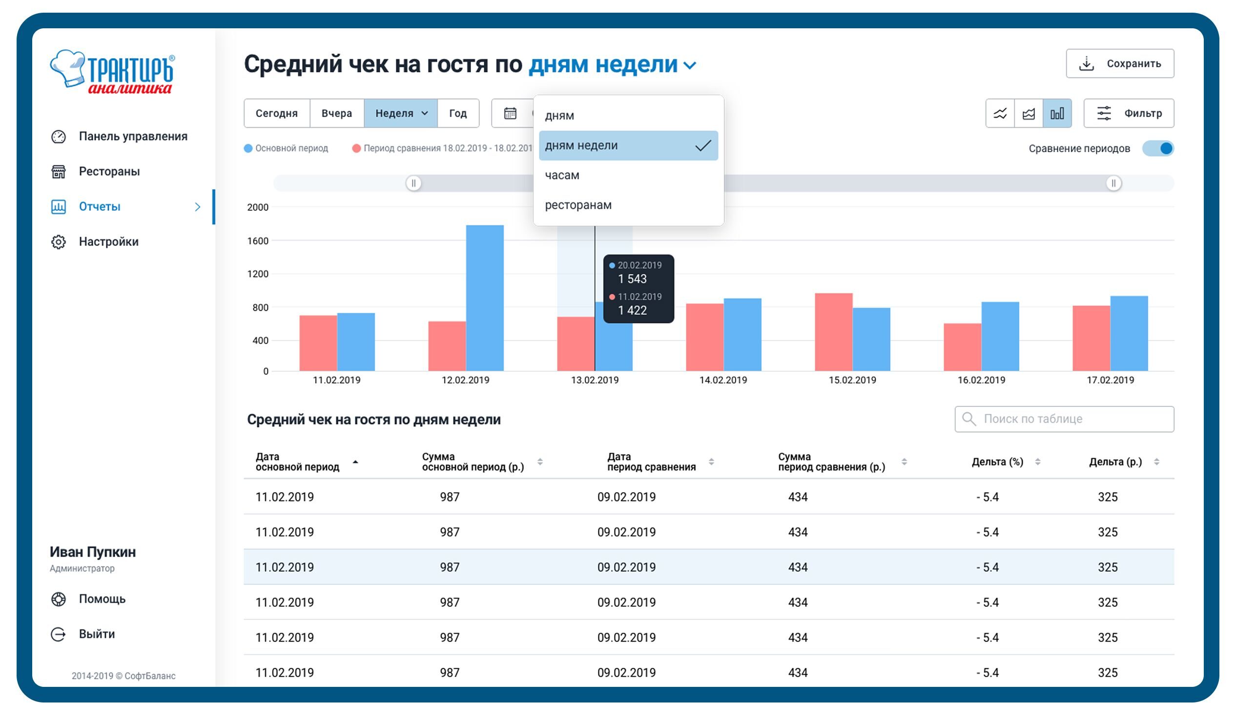The width and height of the screenshot is (1236, 722).
Task: Sort by Дельта (%) column
Action: pos(1037,461)
